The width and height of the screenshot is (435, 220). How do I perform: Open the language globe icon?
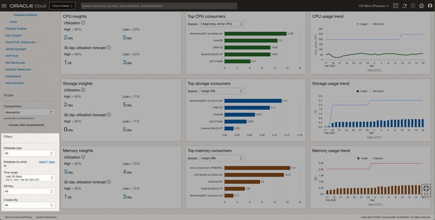click(x=421, y=6)
